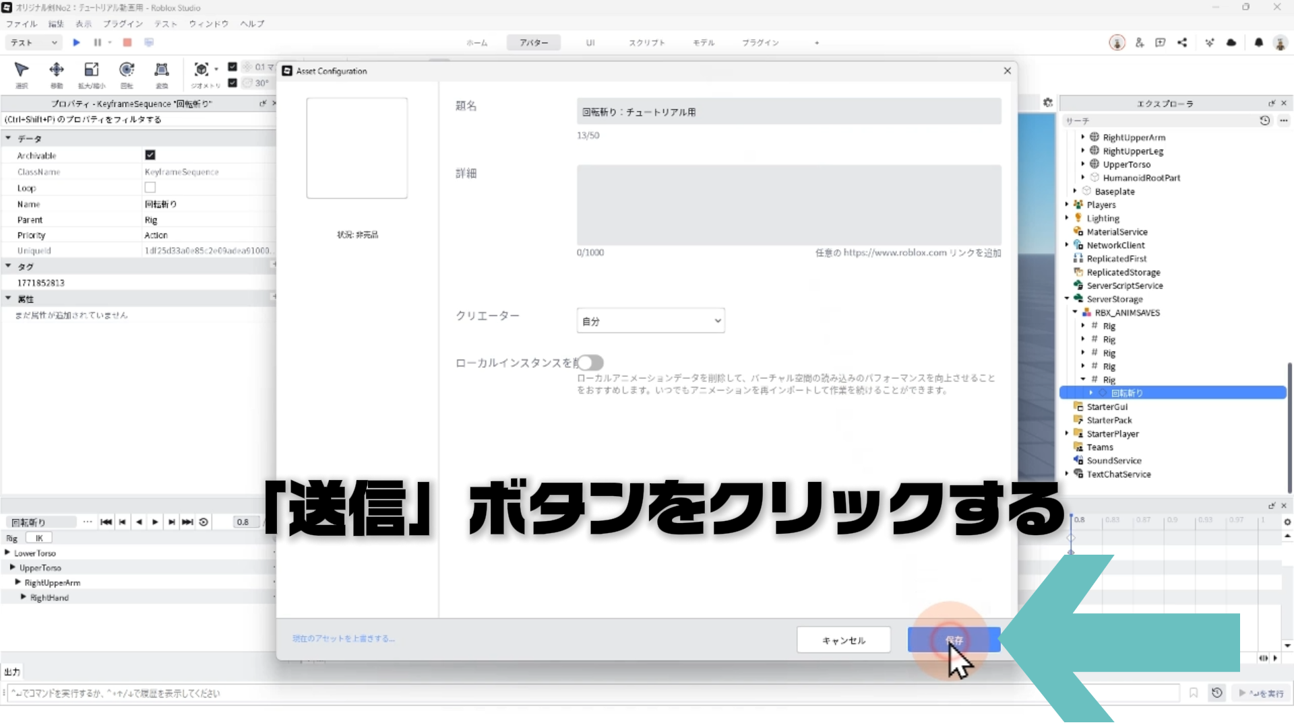This screenshot has width=1294, height=727.
Task: Open the notifications bell icon
Action: click(x=1258, y=42)
